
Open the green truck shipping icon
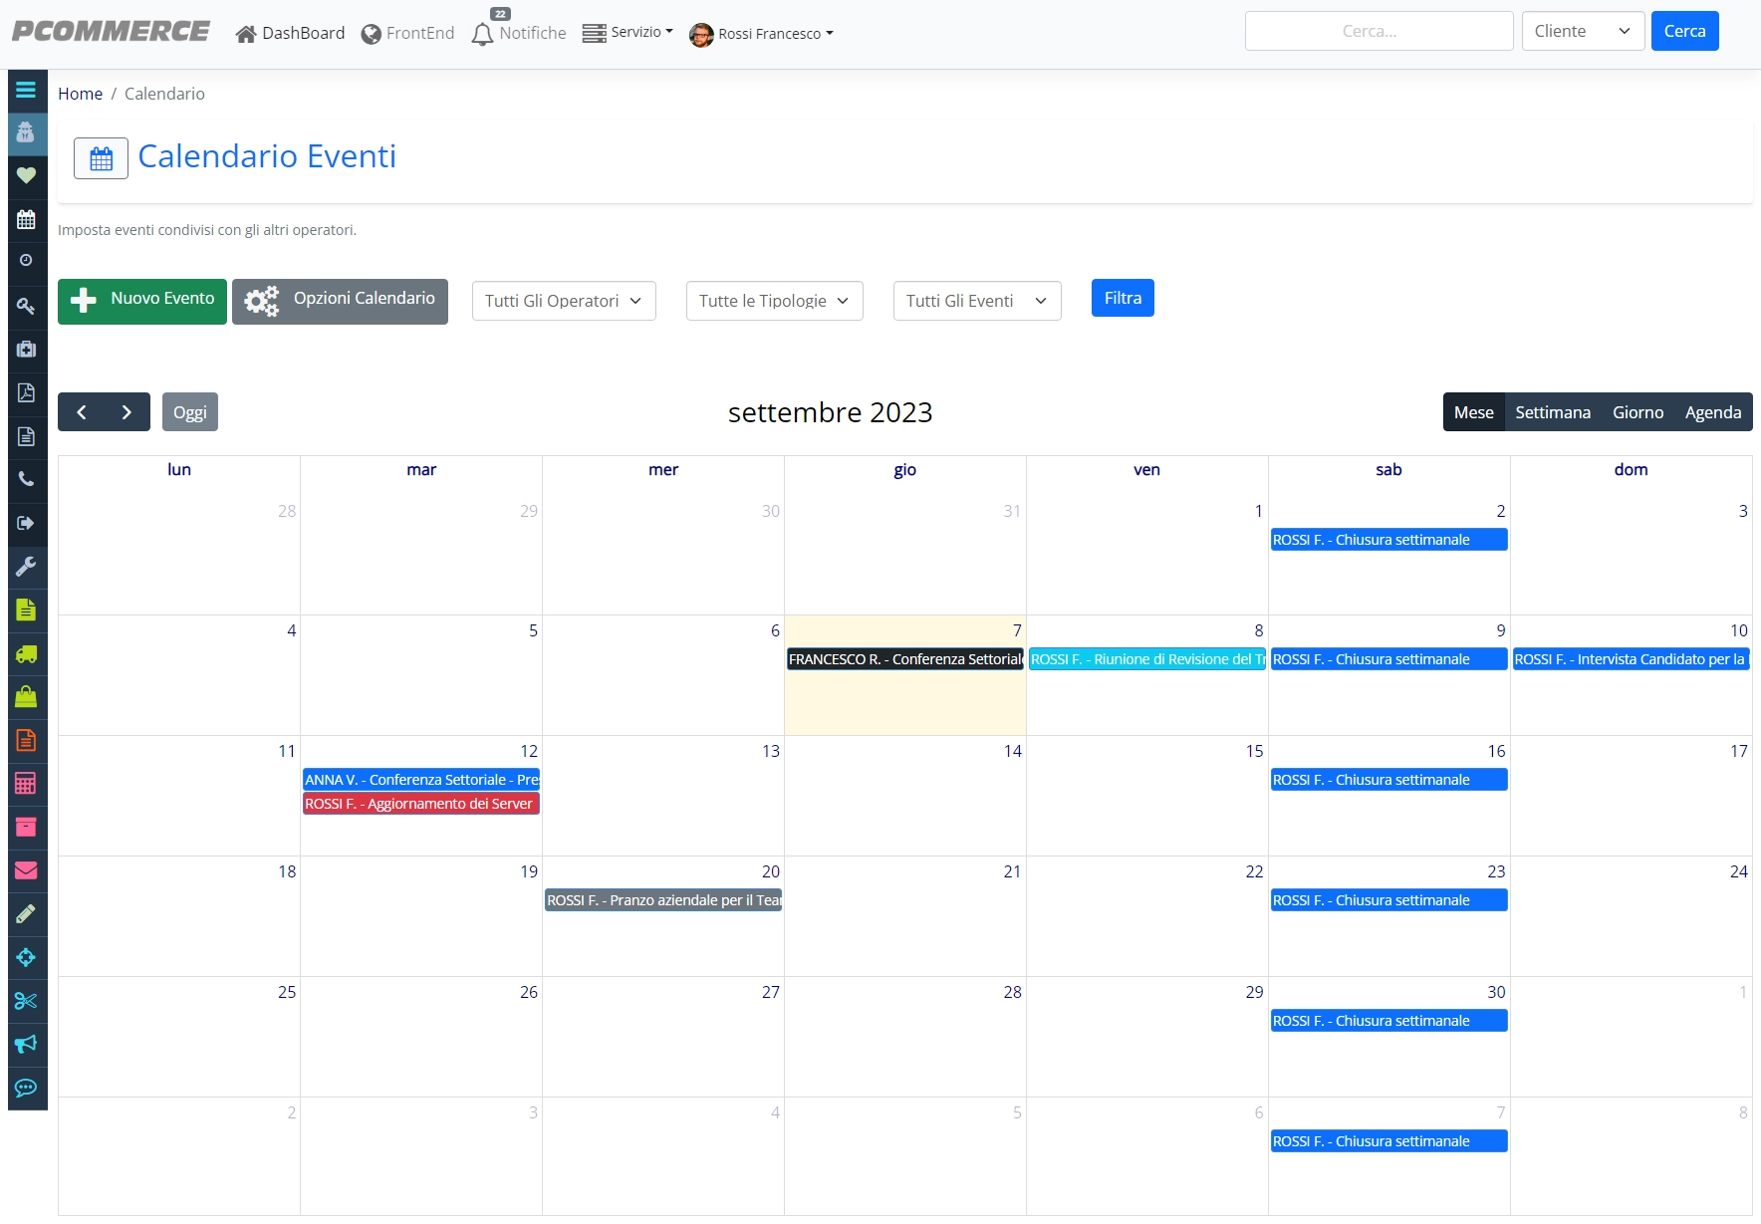point(26,654)
